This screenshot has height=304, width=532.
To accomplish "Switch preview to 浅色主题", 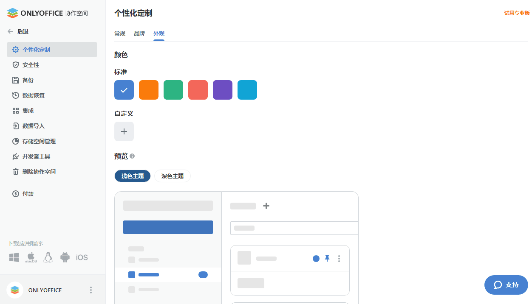I will [133, 176].
